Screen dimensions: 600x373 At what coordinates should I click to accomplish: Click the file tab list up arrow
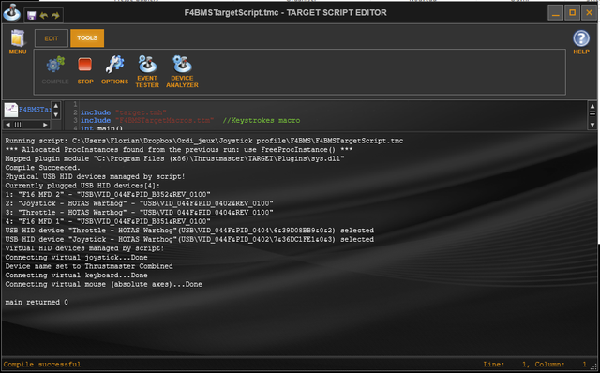56,106
